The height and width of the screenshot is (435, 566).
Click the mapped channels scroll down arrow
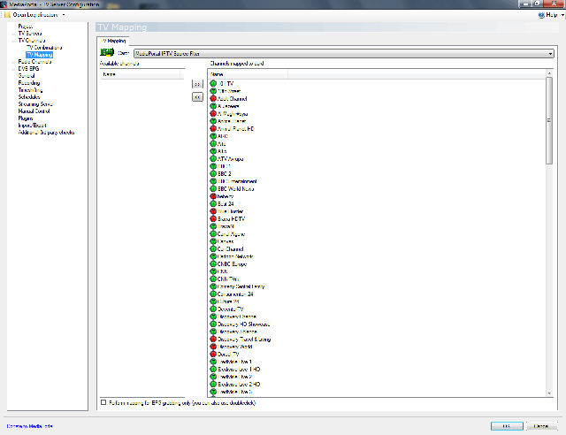pos(549,393)
